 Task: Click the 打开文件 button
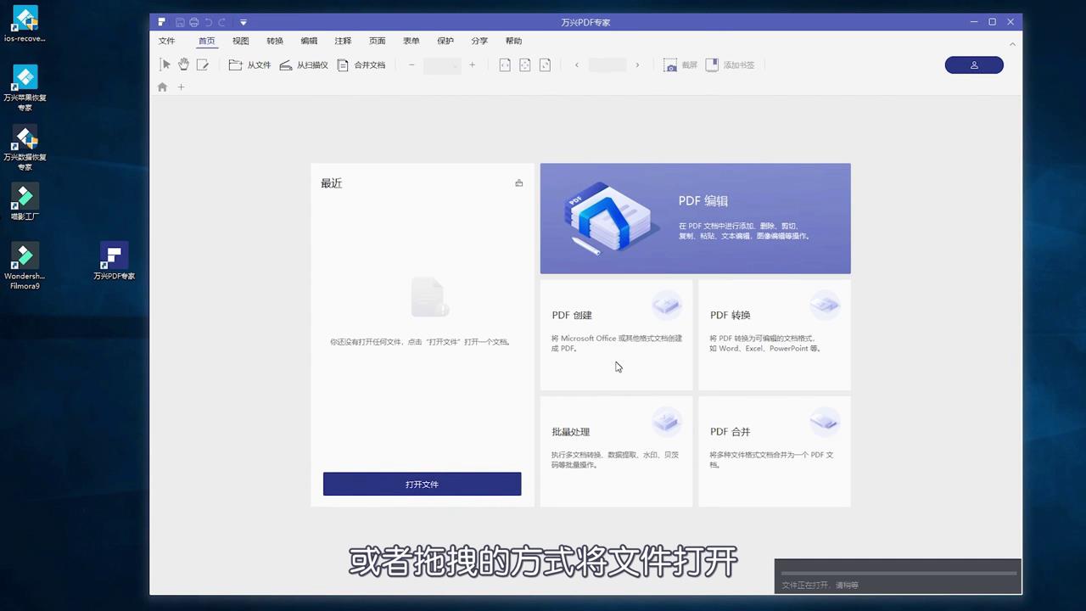(422, 484)
